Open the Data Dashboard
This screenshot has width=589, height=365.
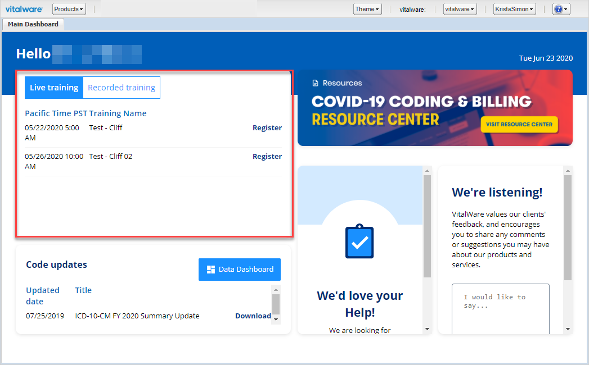point(240,270)
